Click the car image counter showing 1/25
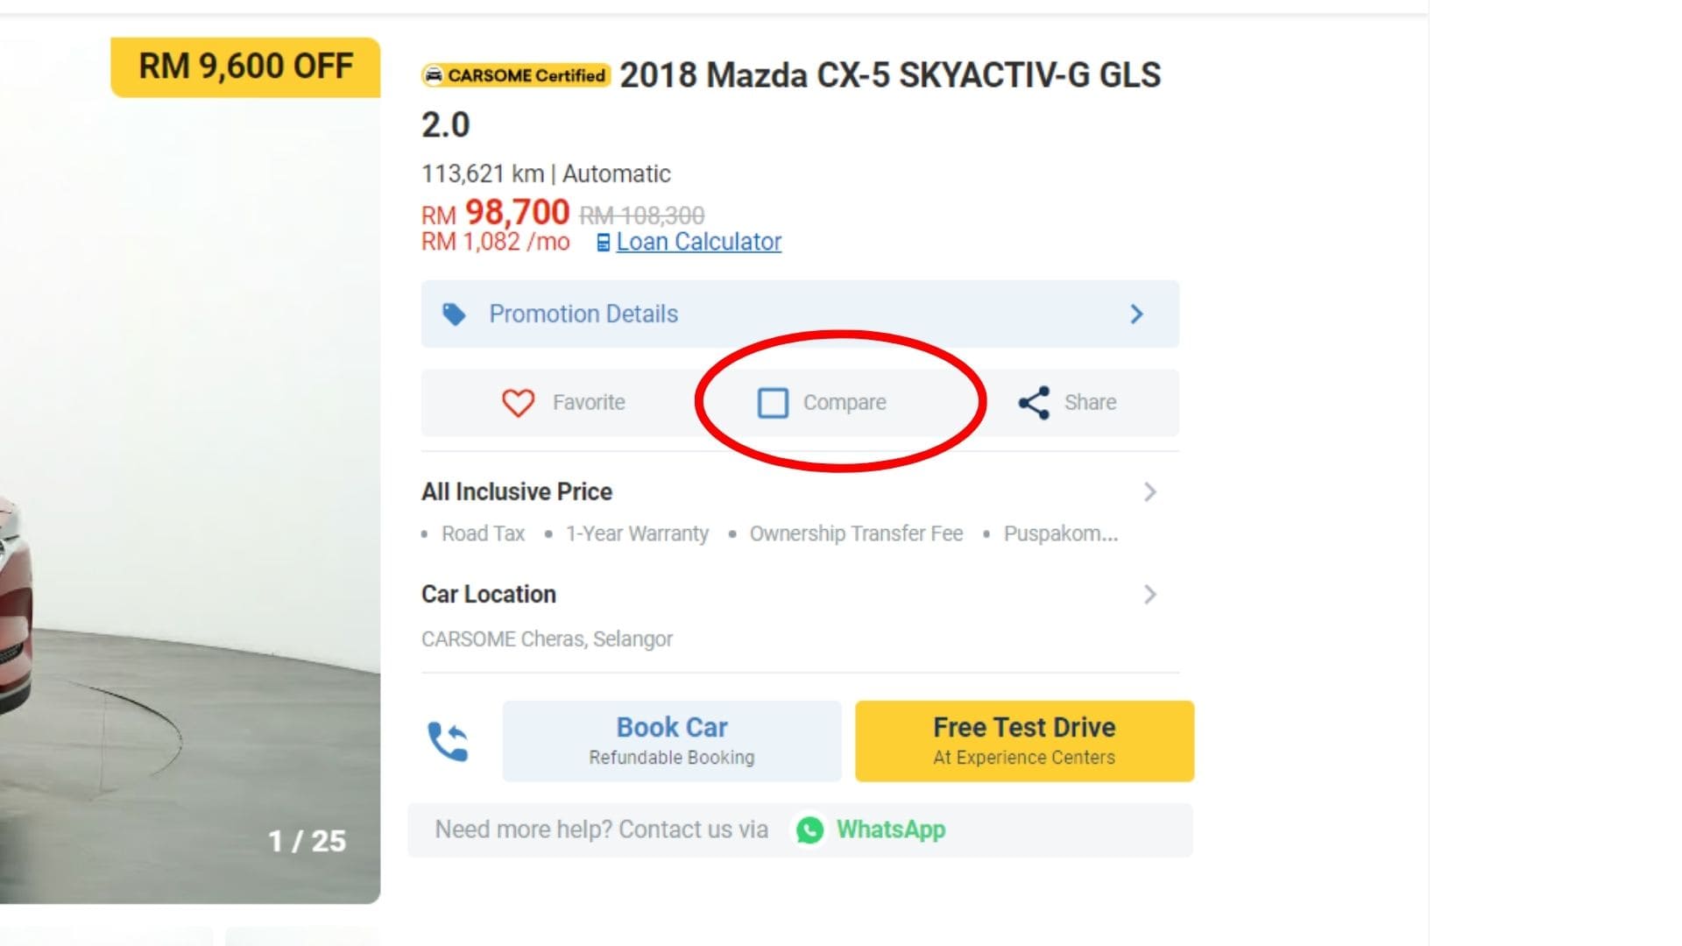 pyautogui.click(x=306, y=842)
